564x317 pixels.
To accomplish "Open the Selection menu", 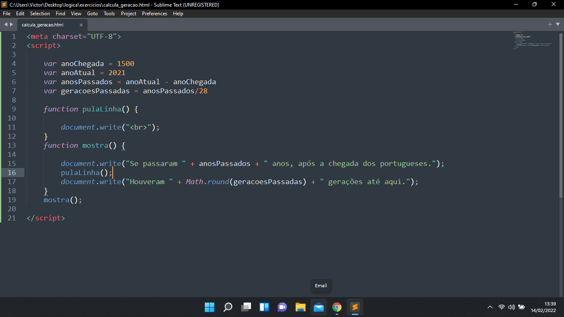I will 40,14.
